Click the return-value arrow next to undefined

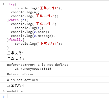(3, 91)
